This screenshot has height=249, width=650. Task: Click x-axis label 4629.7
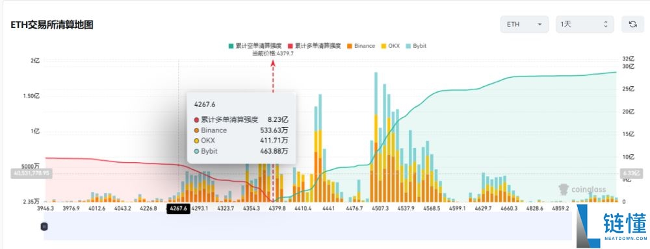[483, 208]
